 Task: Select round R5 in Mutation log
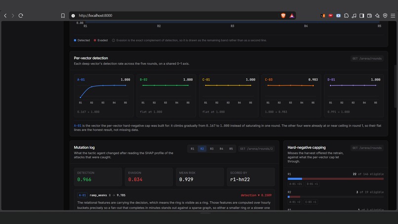[x=231, y=149]
